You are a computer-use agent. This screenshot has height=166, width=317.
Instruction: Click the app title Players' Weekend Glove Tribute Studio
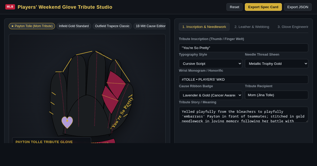65,7
